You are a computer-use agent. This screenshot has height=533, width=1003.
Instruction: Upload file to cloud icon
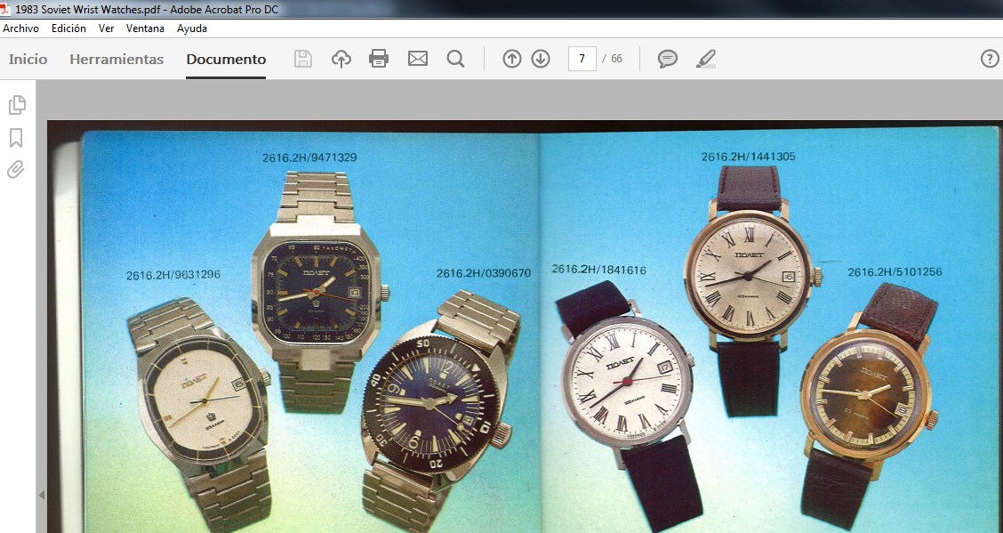point(341,59)
